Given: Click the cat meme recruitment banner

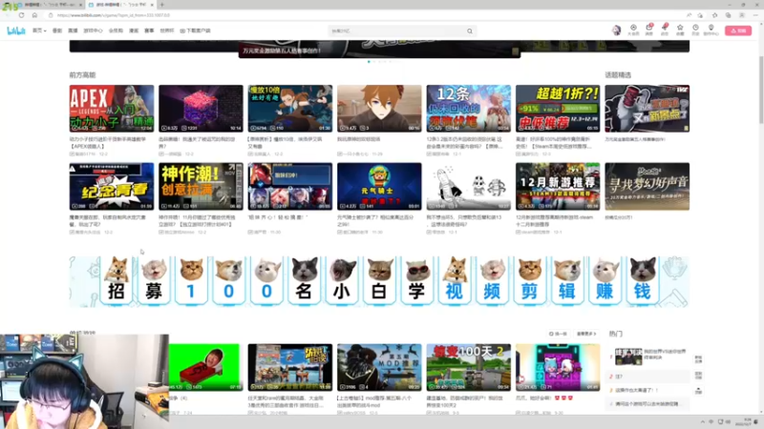Looking at the screenshot, I should (379, 281).
